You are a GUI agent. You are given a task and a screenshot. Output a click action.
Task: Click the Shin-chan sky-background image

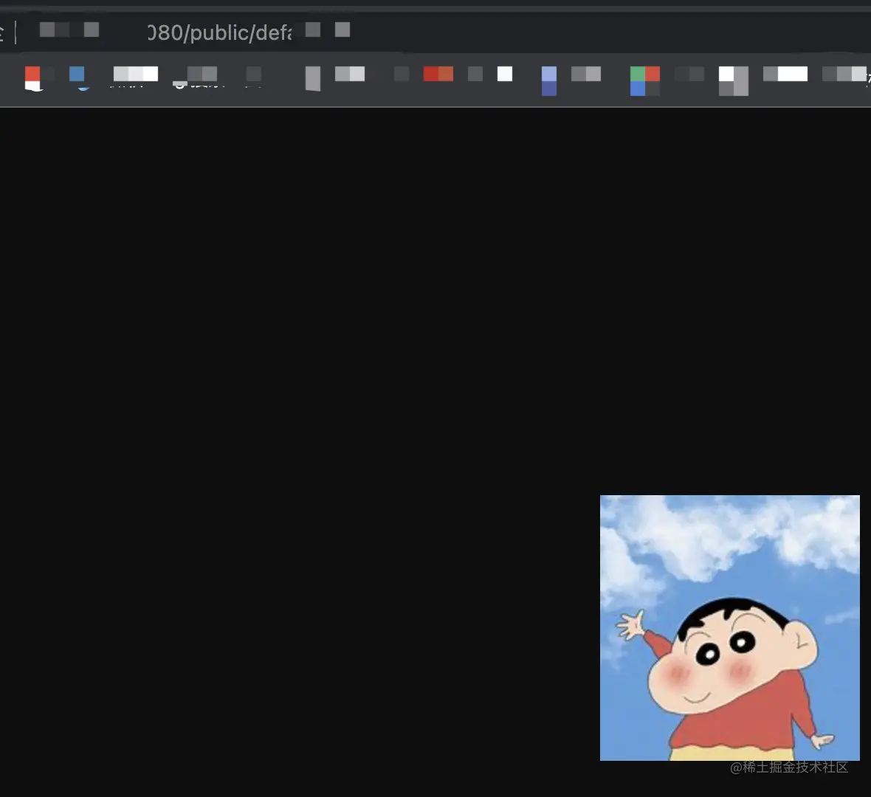pyautogui.click(x=729, y=627)
